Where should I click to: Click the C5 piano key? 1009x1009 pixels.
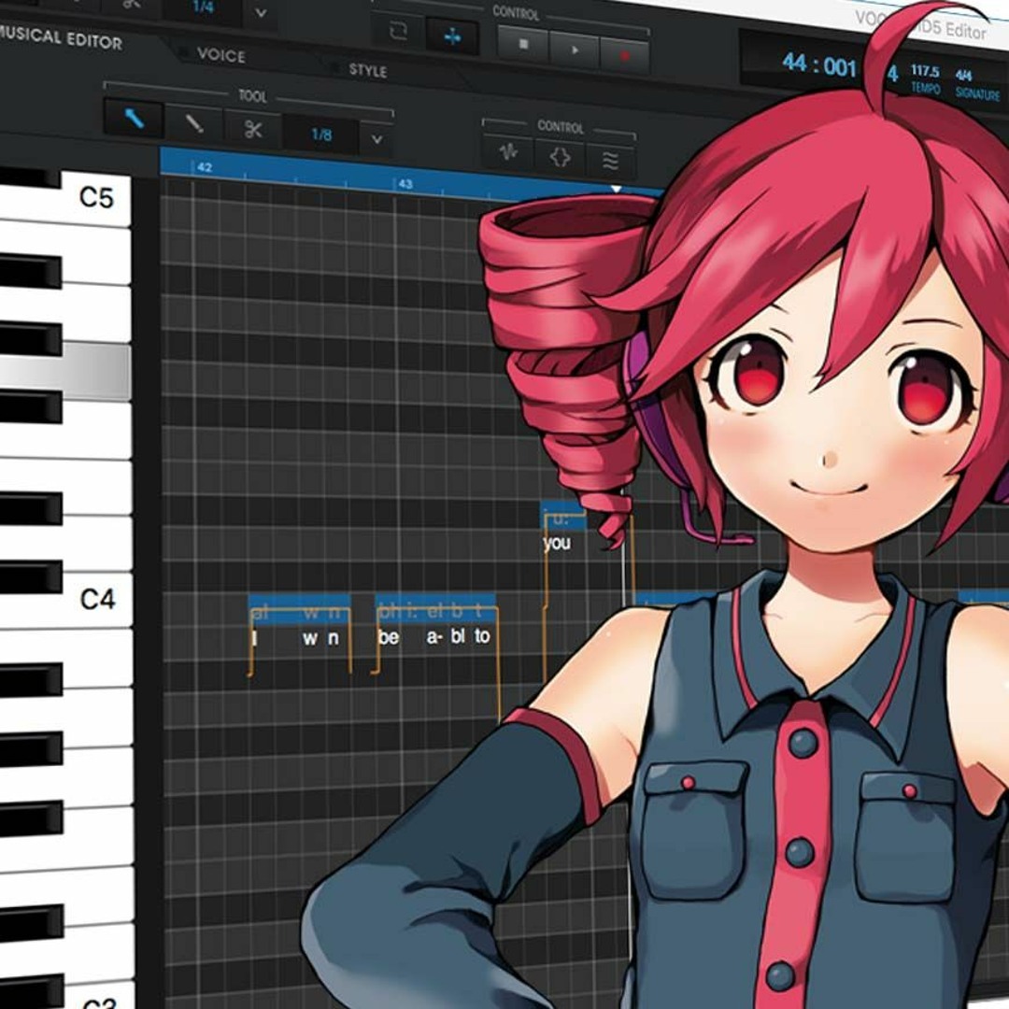95,200
